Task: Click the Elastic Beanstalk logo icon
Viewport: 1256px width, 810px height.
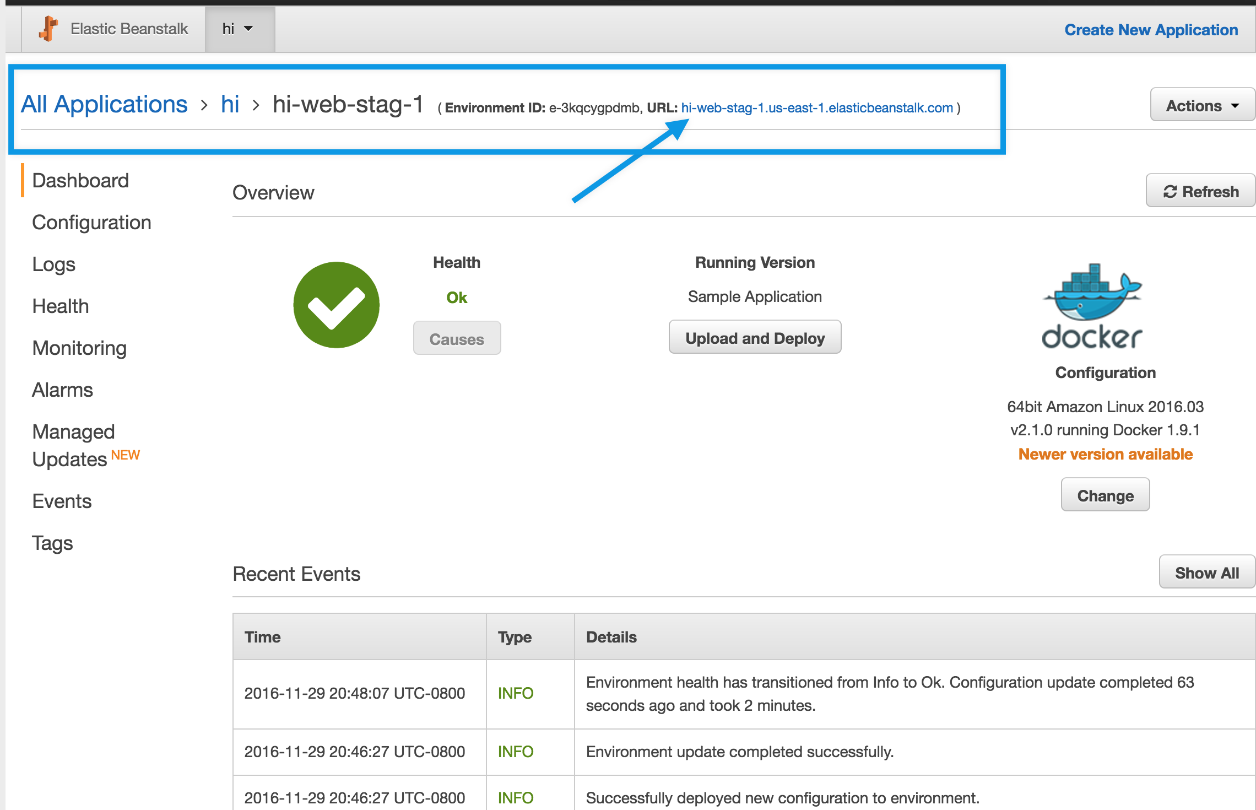Action: tap(48, 29)
